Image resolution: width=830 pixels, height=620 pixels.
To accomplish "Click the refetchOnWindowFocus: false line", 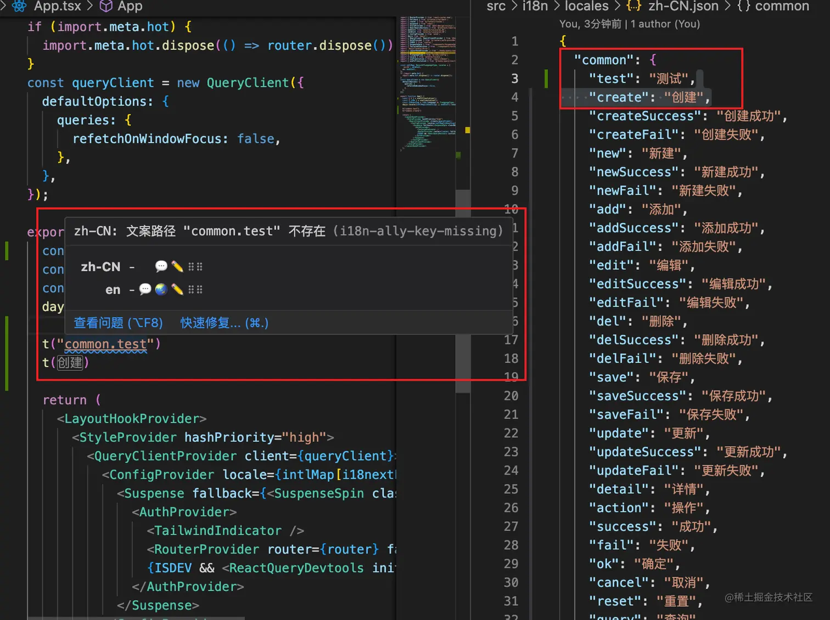I will pos(176,139).
